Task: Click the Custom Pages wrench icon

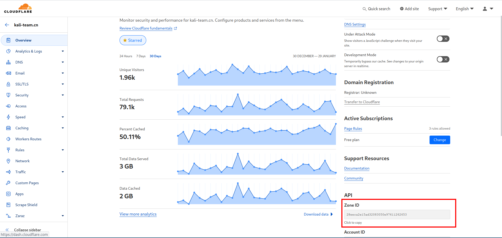Action: [8, 183]
